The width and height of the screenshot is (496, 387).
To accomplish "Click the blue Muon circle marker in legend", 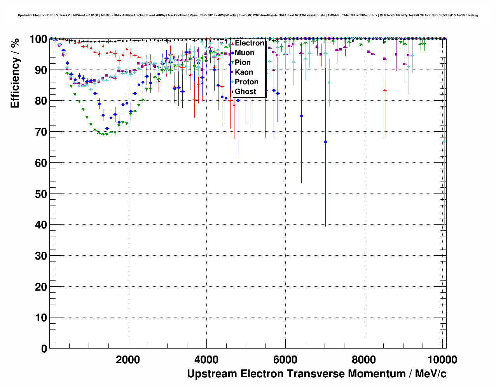I will click(x=232, y=53).
